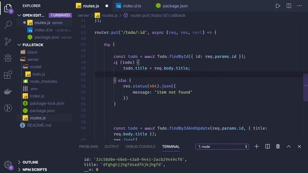The image size is (308, 173).
Task: Open README.md in the file tree
Action: pos(39,125)
